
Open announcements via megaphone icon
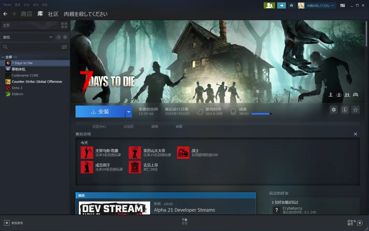(281, 5)
